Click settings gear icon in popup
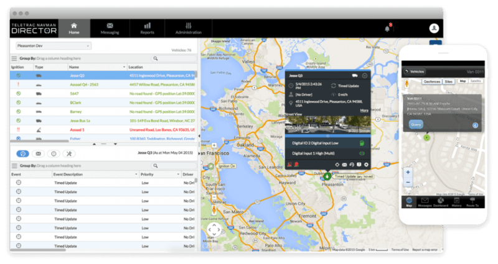Image resolution: width=498 pixels, height=264 pixels. point(366,165)
